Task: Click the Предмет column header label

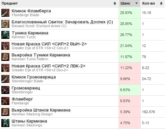Action: pyautogui.click(x=10, y=4)
